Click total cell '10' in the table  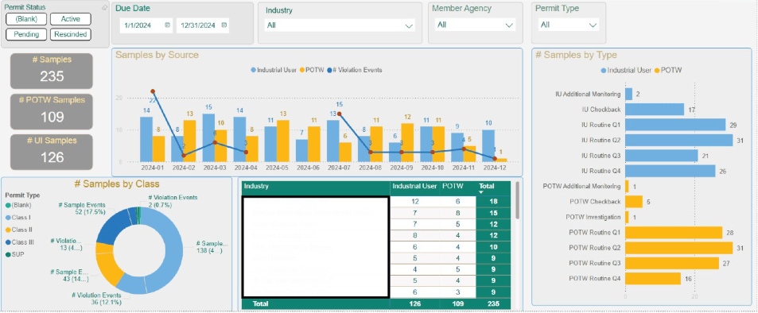[x=493, y=247]
